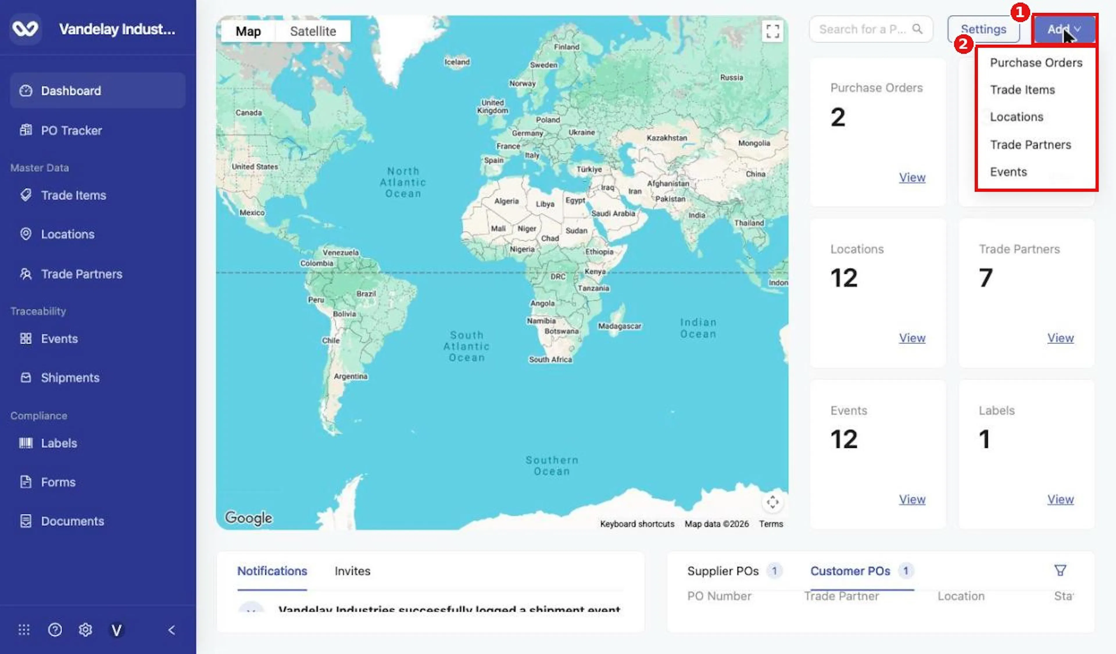Choose Trade Partners from the Add menu
Viewport: 1116px width, 654px height.
click(x=1036, y=144)
